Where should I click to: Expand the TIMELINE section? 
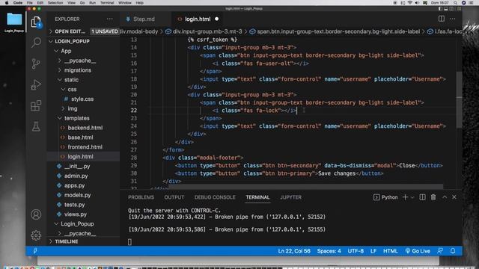pos(67,241)
